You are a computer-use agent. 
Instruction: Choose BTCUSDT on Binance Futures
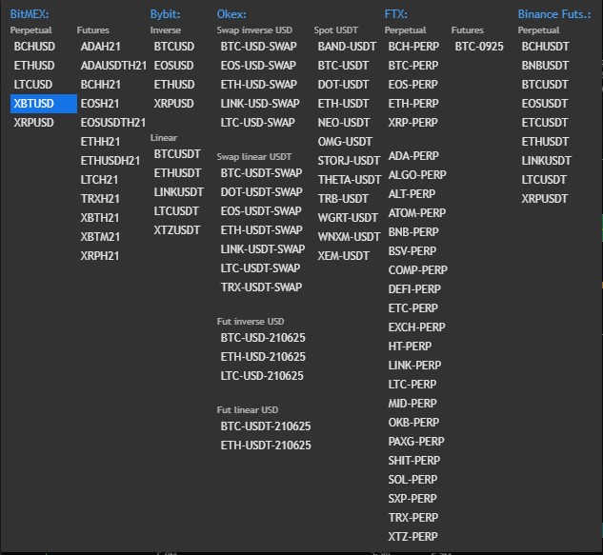[545, 85]
